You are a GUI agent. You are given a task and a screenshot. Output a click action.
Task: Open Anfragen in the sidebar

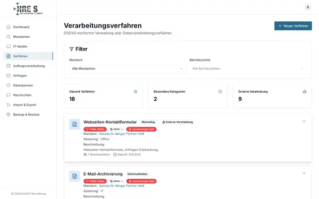click(x=29, y=75)
